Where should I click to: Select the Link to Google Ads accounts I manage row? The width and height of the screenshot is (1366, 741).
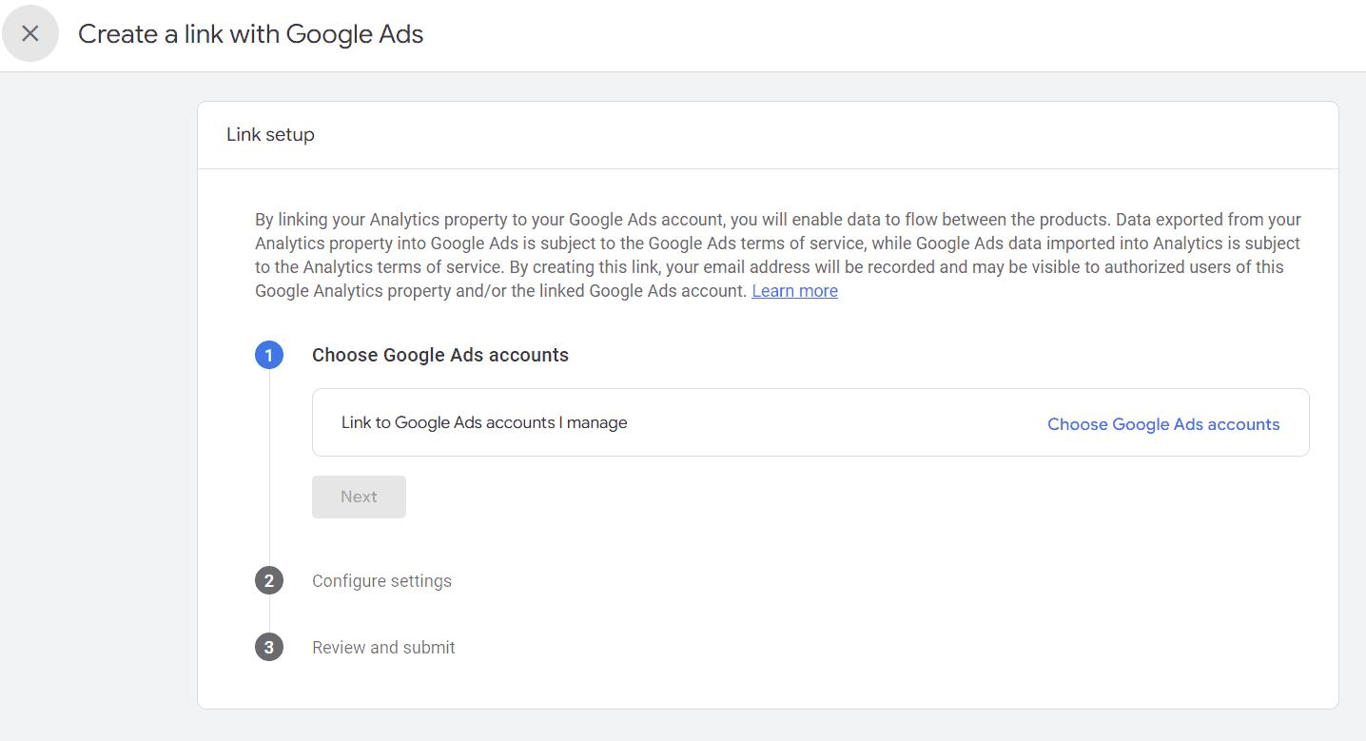(x=484, y=422)
